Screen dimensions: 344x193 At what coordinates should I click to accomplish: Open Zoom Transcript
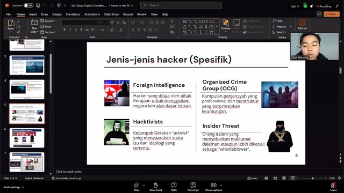193,187
